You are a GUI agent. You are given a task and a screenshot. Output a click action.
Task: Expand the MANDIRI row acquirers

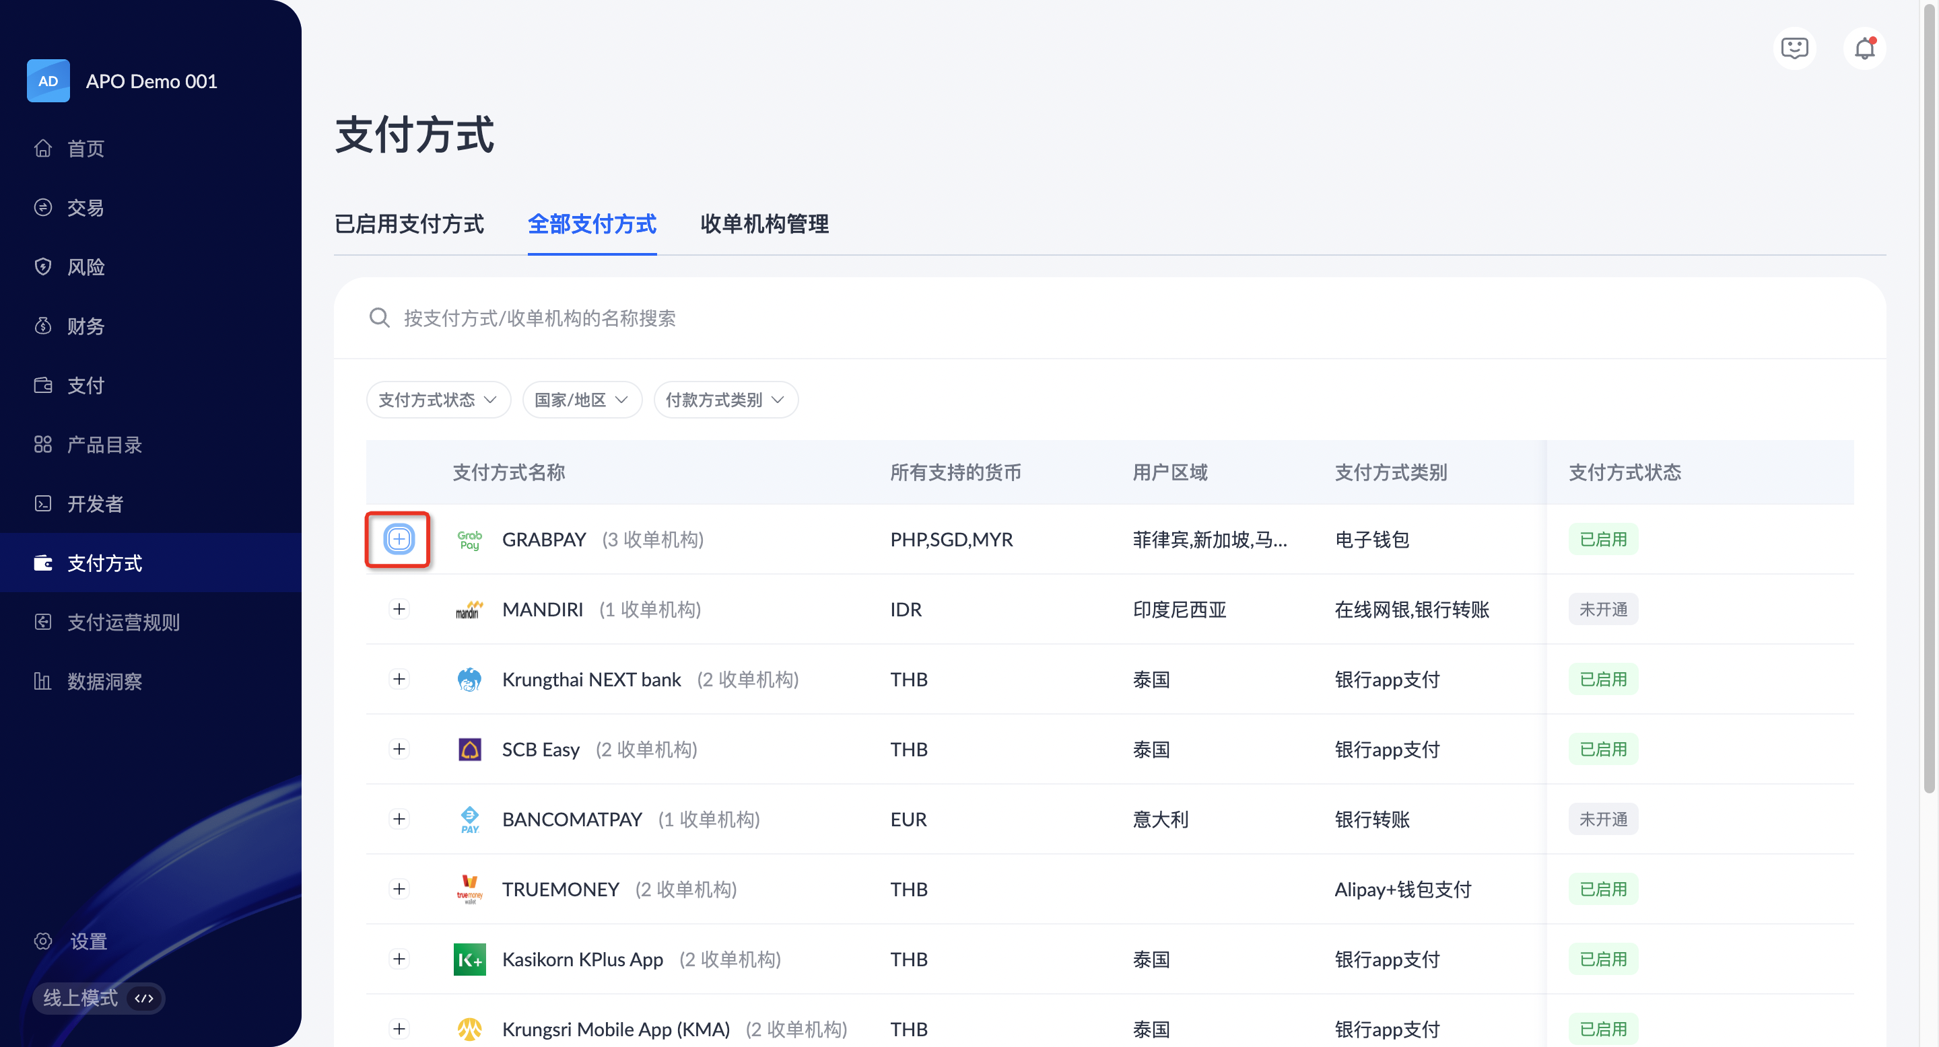(399, 608)
